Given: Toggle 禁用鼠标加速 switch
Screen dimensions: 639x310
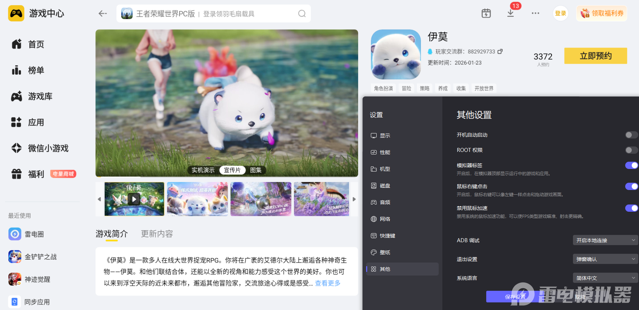Looking at the screenshot, I should (631, 208).
